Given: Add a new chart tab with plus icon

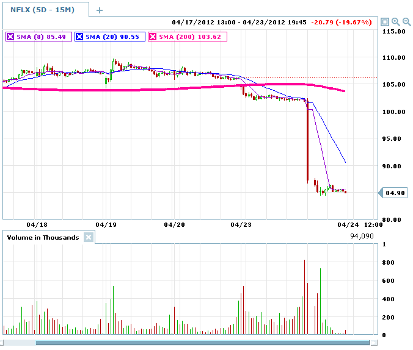Looking at the screenshot, I should (100, 10).
